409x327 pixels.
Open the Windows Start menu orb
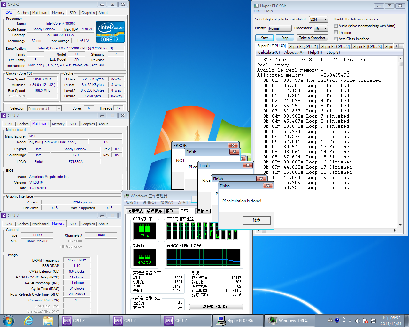[9, 320]
